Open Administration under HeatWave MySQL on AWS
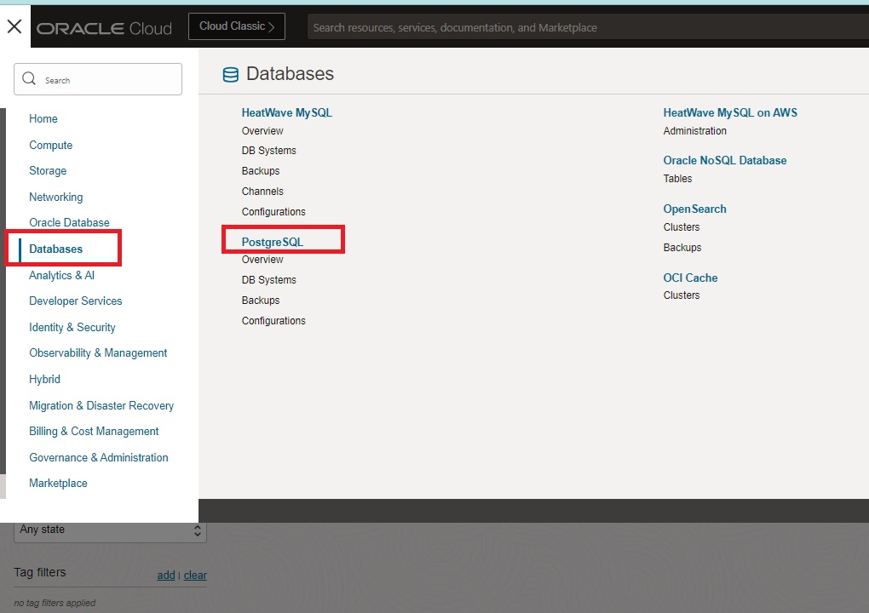Screen dimensions: 869x613 pyautogui.click(x=694, y=130)
